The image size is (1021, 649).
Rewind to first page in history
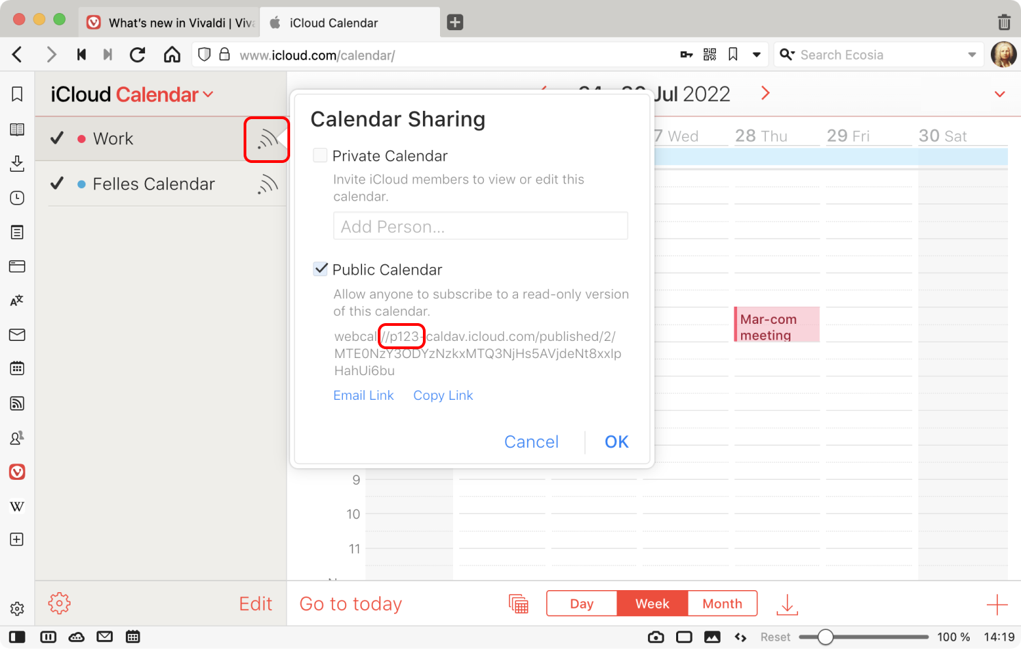[x=81, y=55]
